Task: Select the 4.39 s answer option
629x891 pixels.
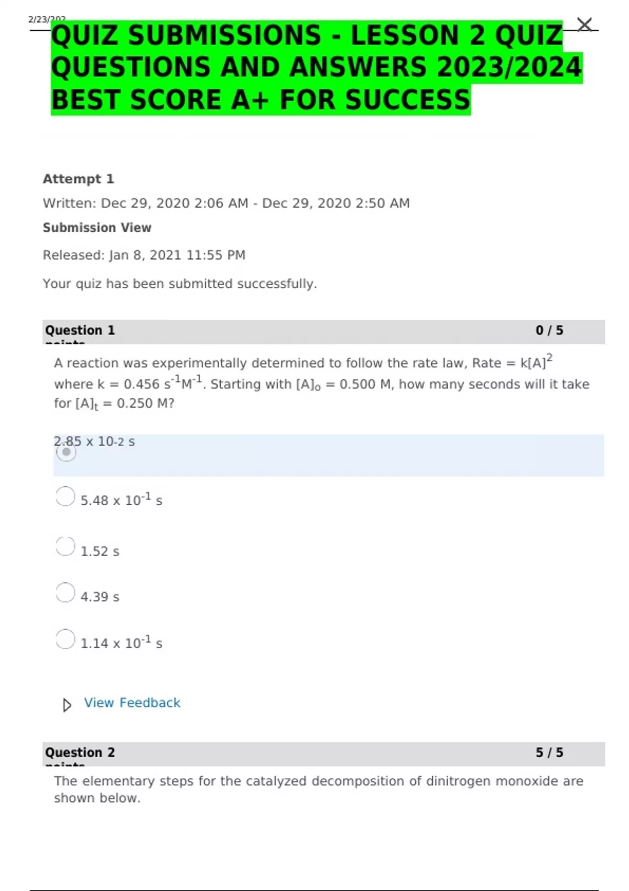Action: (65, 592)
